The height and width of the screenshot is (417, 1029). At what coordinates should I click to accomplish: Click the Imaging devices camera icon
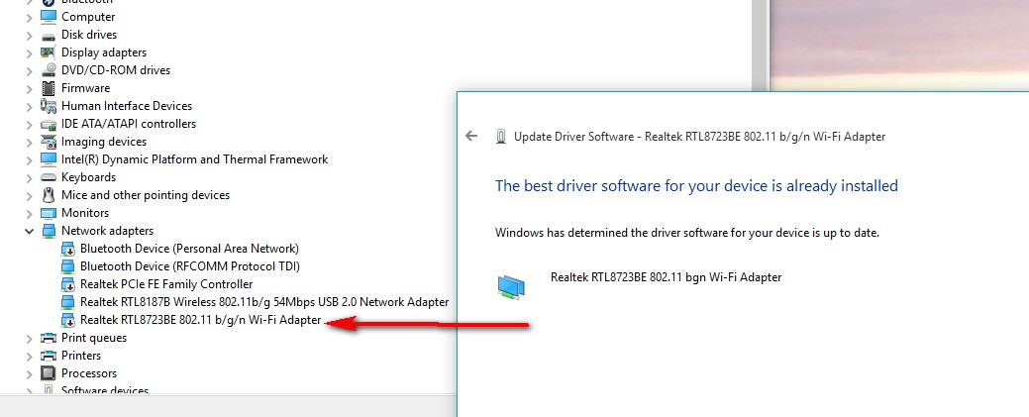(x=49, y=142)
